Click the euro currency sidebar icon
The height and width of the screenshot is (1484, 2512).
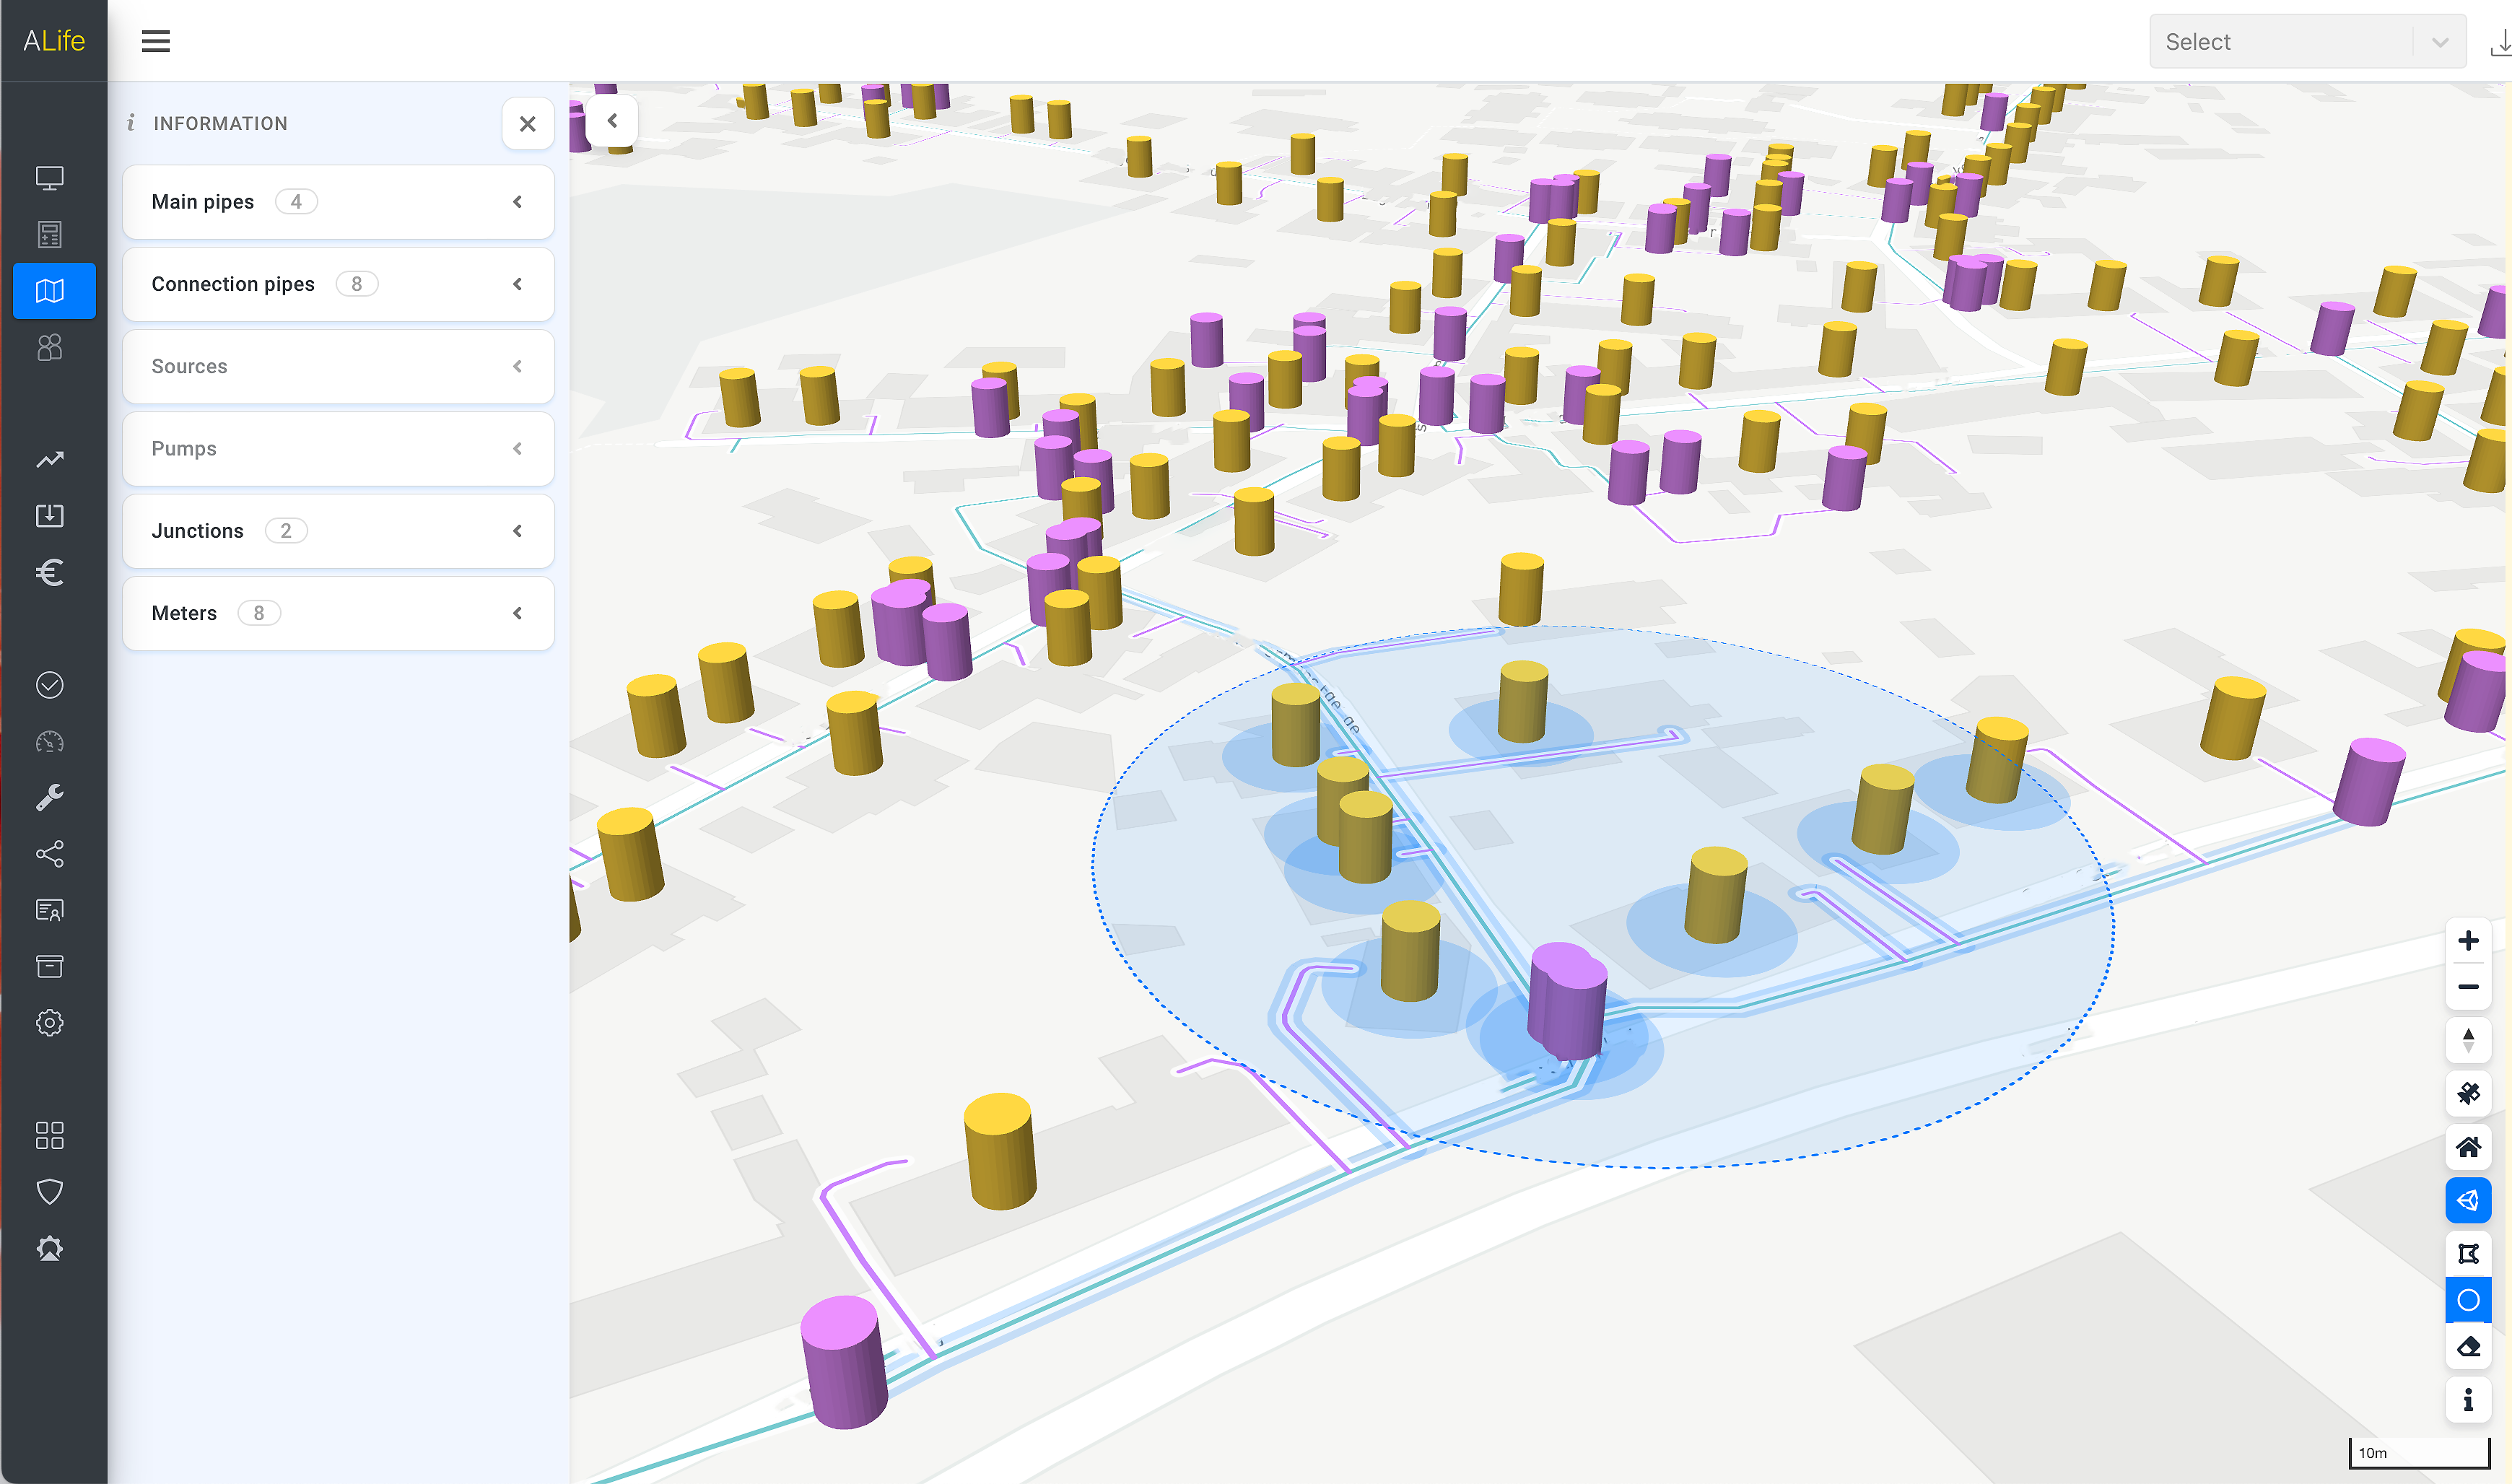[50, 572]
